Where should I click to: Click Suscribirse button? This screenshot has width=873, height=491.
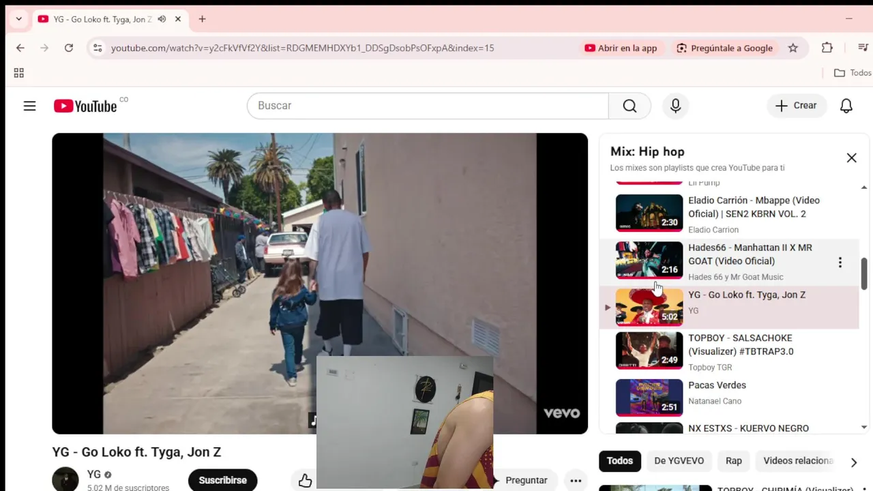coord(222,480)
